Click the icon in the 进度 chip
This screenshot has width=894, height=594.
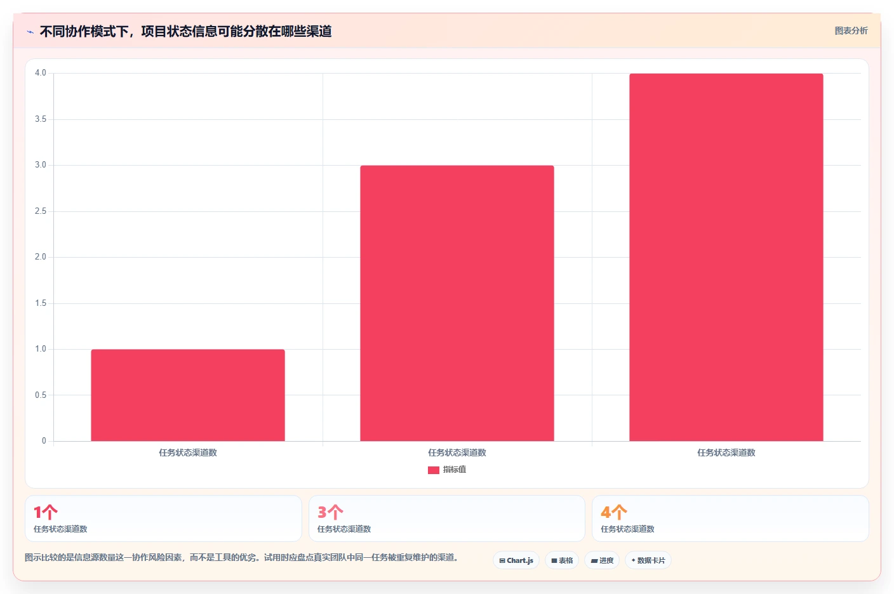tap(594, 561)
